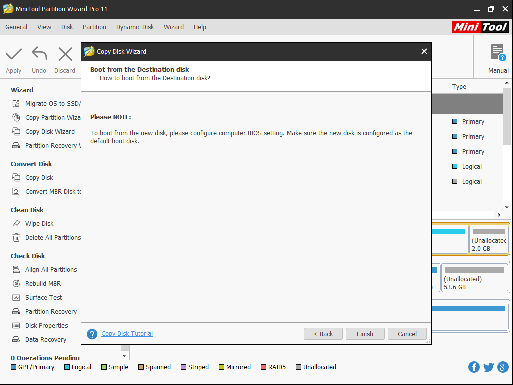This screenshot has width=513, height=385.
Task: Click the Simple legend color swatch
Action: [104, 367]
